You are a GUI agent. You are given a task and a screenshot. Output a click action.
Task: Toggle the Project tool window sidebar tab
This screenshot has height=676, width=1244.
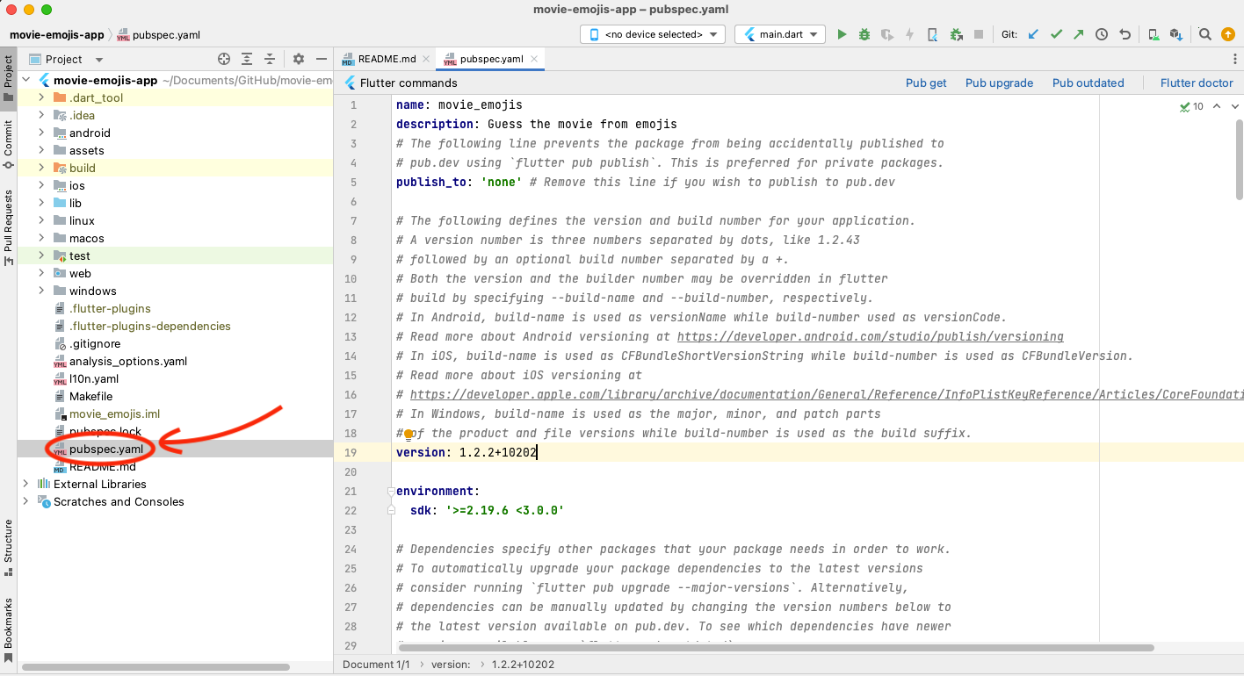8,79
